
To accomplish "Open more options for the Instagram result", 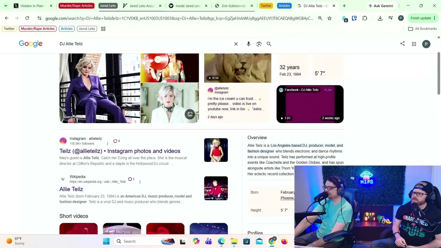I will 107,144.
